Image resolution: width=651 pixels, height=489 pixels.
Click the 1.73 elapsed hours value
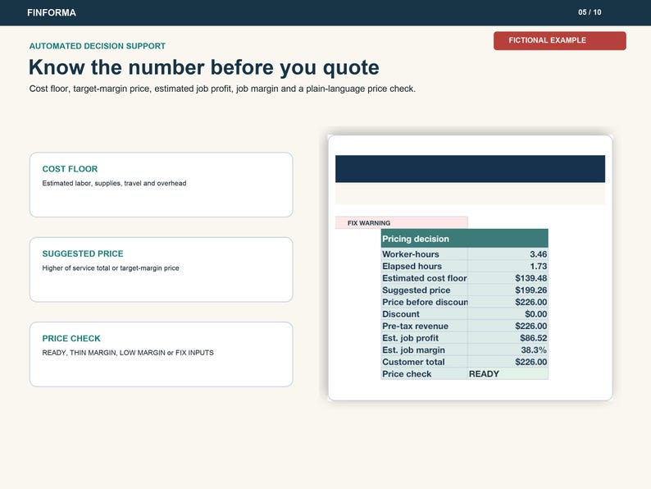[x=539, y=267]
